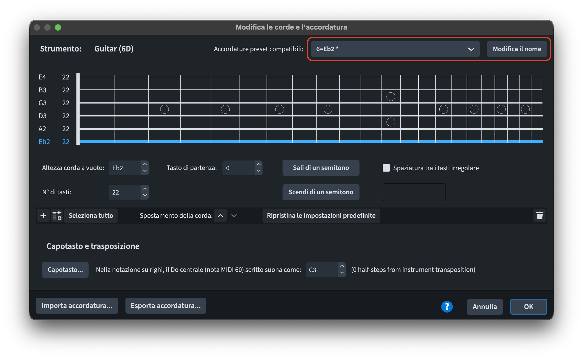
Task: Decrease number of frets stepper down
Action: [145, 195]
